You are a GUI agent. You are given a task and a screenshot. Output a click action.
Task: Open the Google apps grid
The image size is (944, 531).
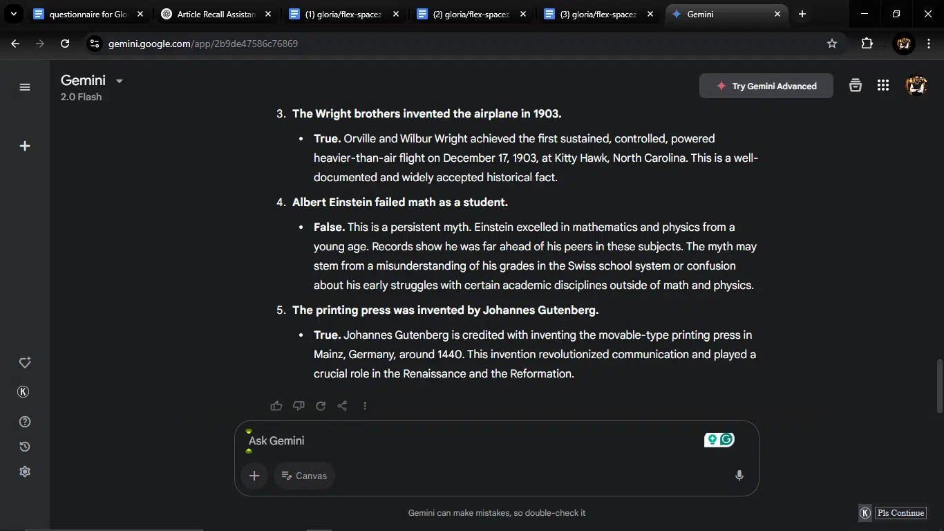click(x=883, y=86)
